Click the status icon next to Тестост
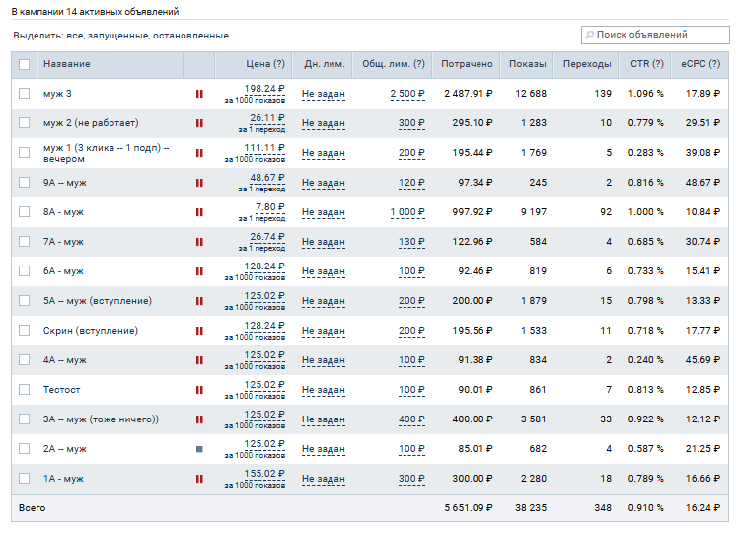 (199, 390)
